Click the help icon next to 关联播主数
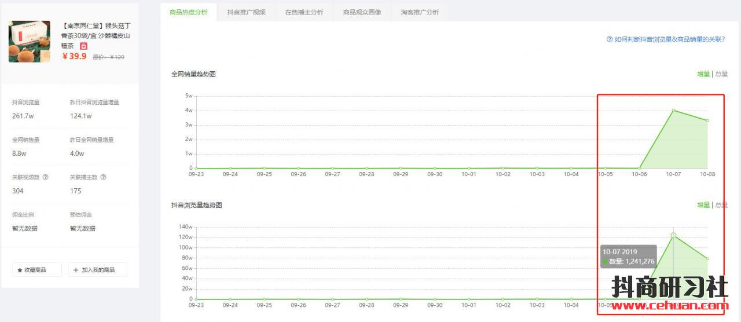The height and width of the screenshot is (322, 741). coord(104,177)
